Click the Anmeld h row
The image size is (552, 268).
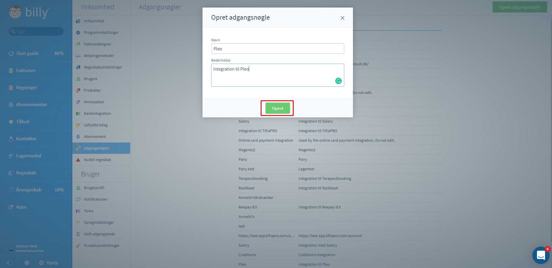[x=340, y=217]
